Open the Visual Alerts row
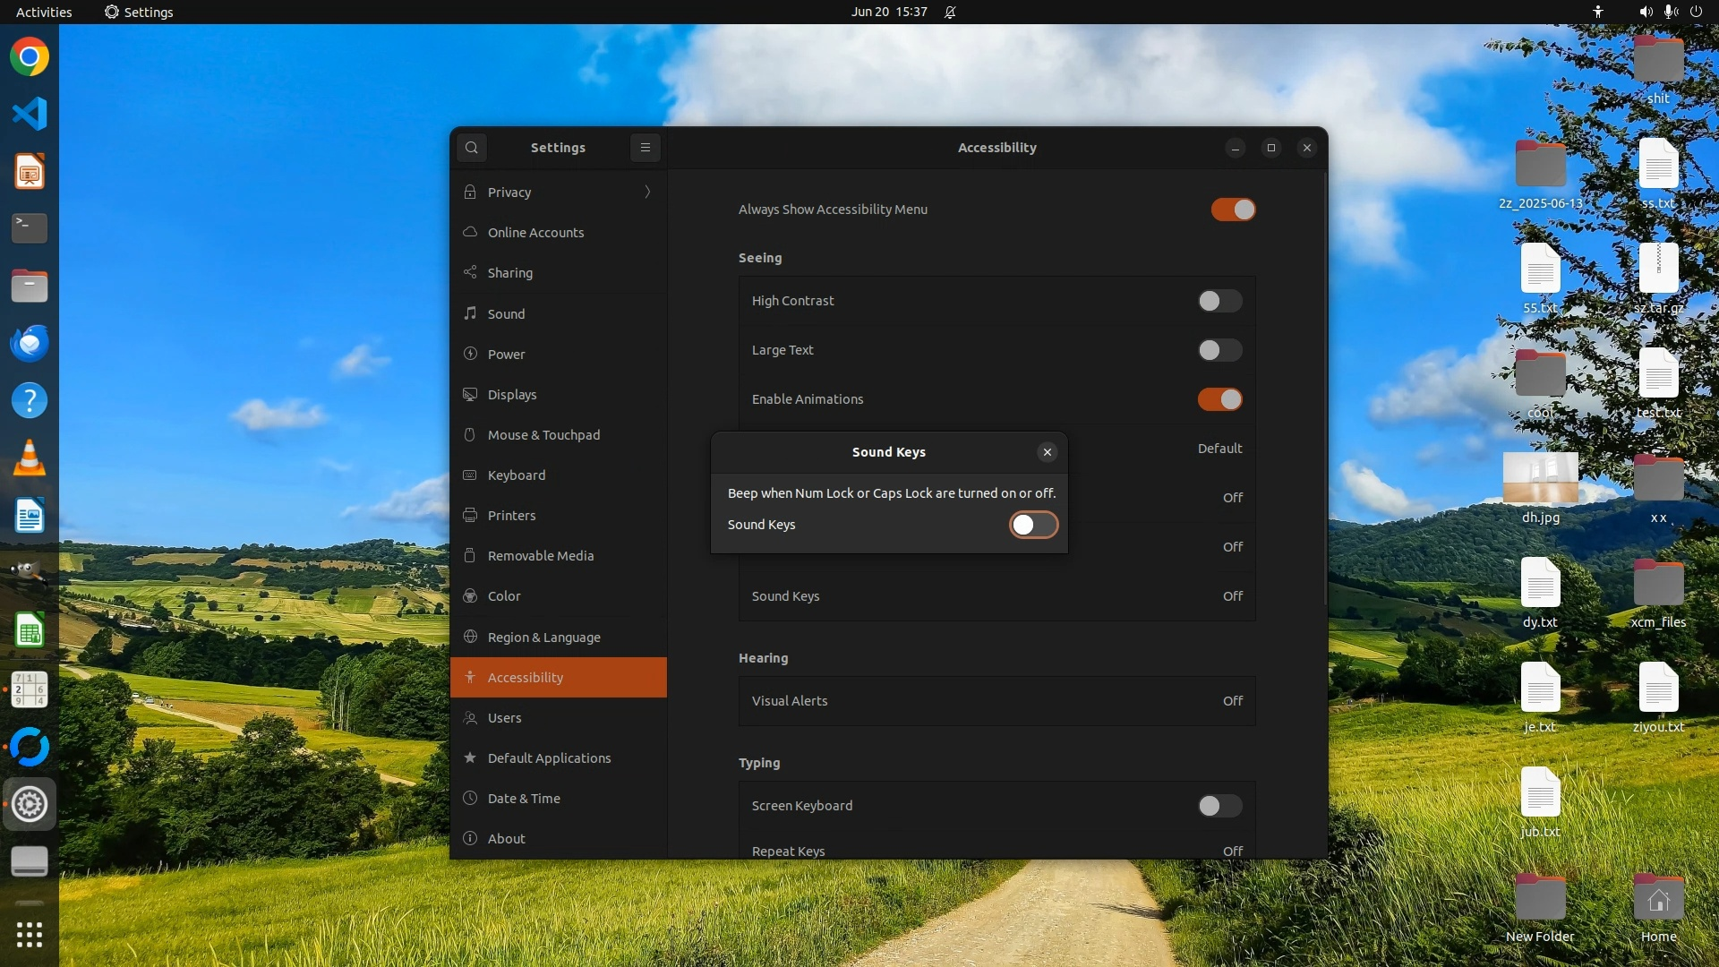The width and height of the screenshot is (1719, 967). pos(996,701)
